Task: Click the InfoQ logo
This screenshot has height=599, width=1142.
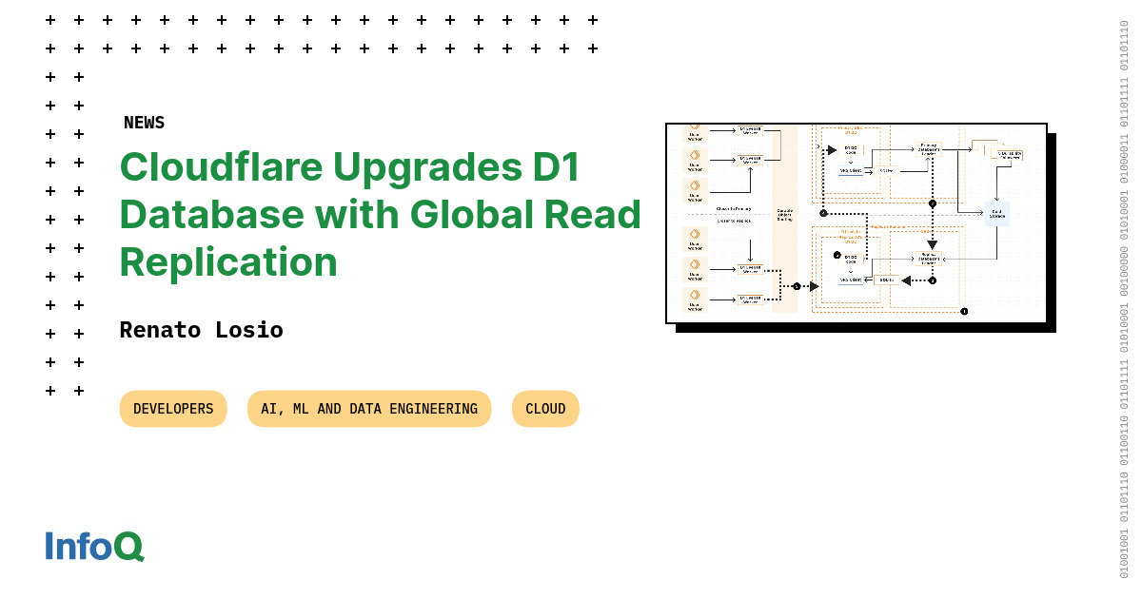Action: [x=94, y=546]
